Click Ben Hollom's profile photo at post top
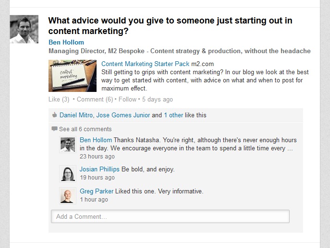The image size is (330, 248). (x=24, y=29)
